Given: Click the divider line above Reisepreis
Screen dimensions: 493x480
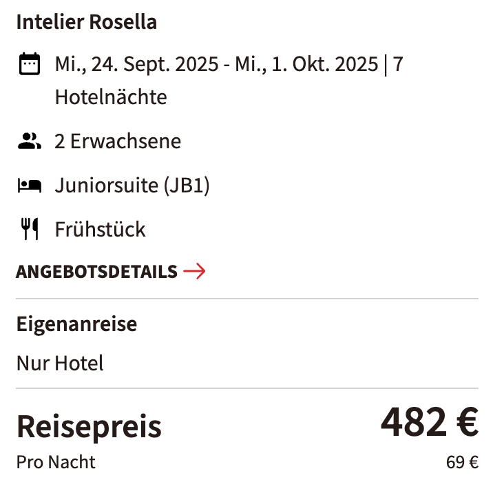Looking at the screenshot, I should tap(247, 388).
